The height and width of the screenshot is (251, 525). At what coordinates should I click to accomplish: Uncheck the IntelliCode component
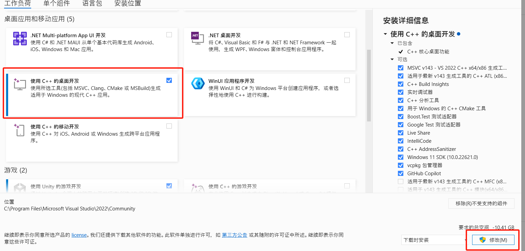click(x=401, y=141)
